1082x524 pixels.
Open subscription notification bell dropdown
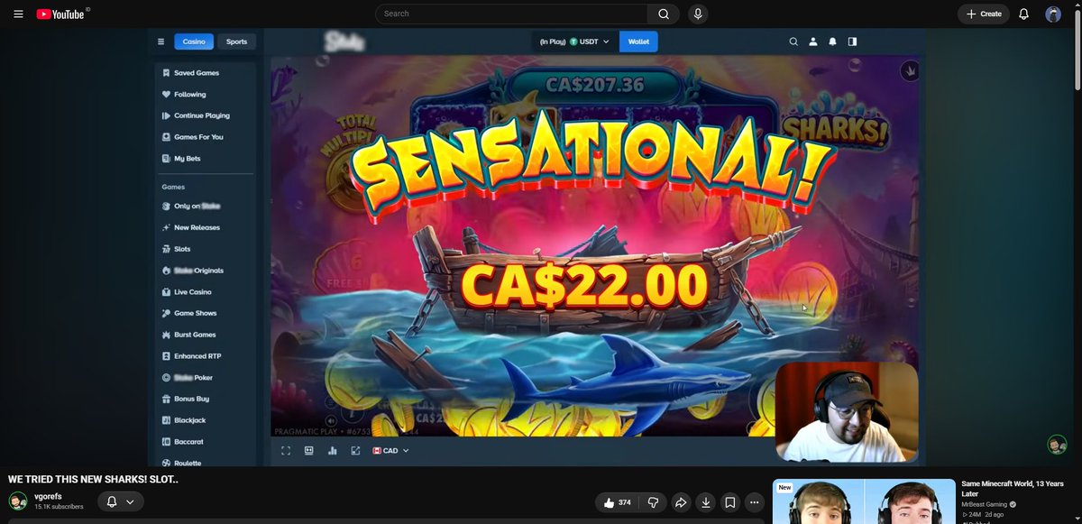121,501
